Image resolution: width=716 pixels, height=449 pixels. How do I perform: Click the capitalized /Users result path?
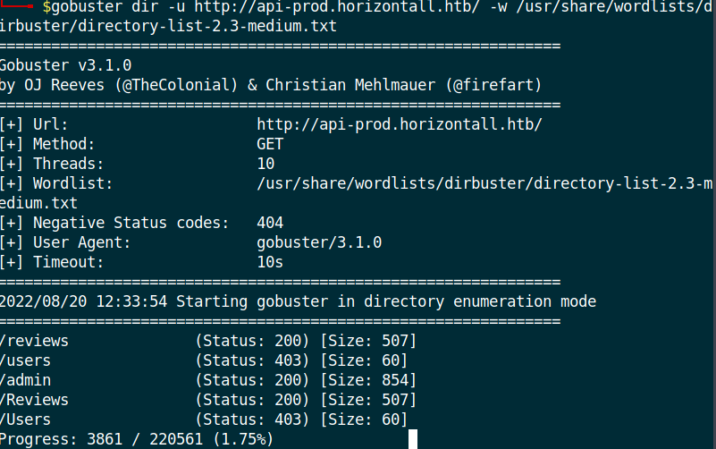click(x=26, y=419)
